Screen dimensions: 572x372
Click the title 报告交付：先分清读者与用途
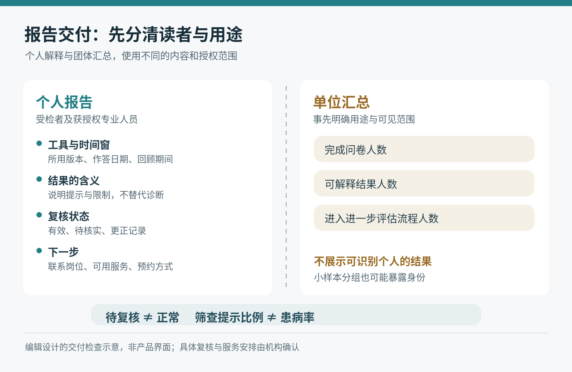133,35
